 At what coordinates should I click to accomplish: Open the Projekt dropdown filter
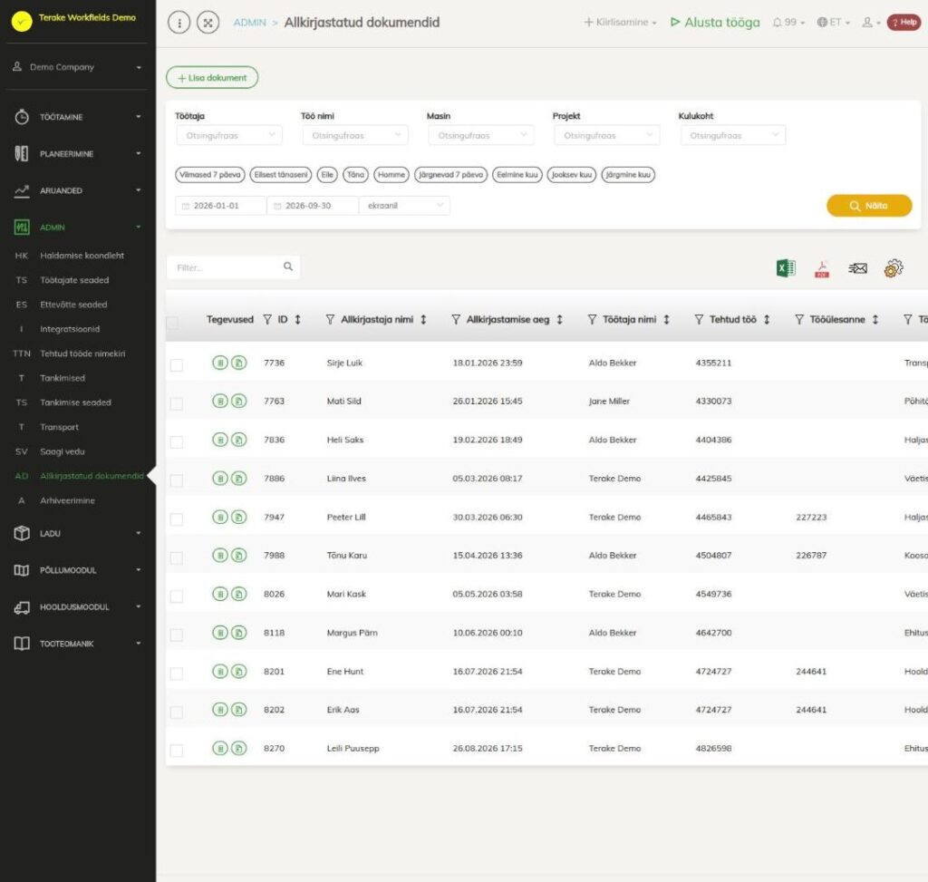607,136
